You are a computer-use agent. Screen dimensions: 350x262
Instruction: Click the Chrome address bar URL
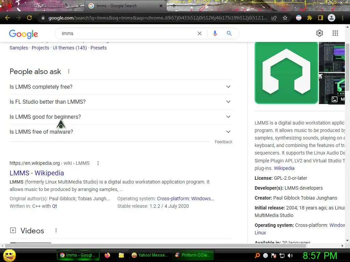pyautogui.click(x=158, y=18)
